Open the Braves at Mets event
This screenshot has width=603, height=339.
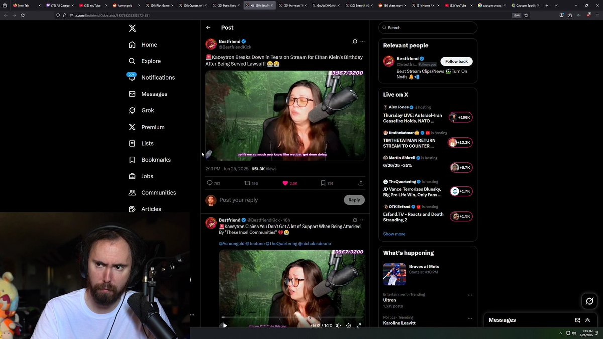point(428,274)
